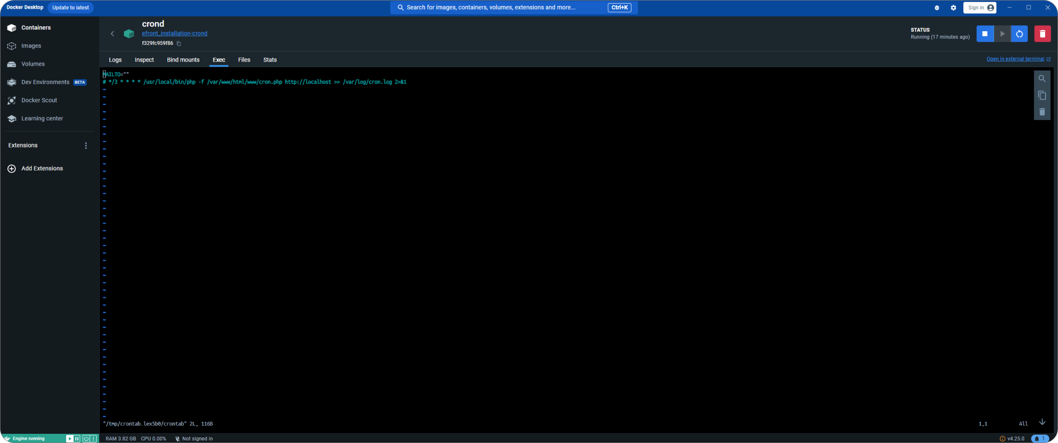
Task: Click the BETA badge on Dev Environments
Action: pos(80,83)
